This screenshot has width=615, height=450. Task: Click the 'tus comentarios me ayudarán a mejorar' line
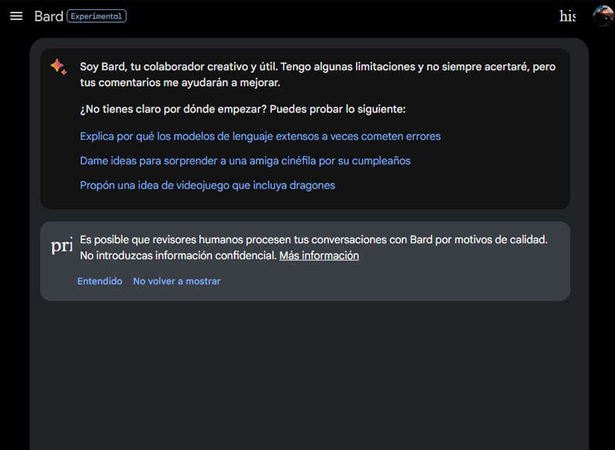179,83
